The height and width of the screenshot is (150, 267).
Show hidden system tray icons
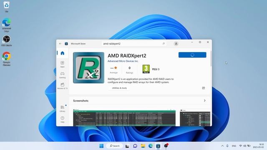pyautogui.click(x=222, y=146)
